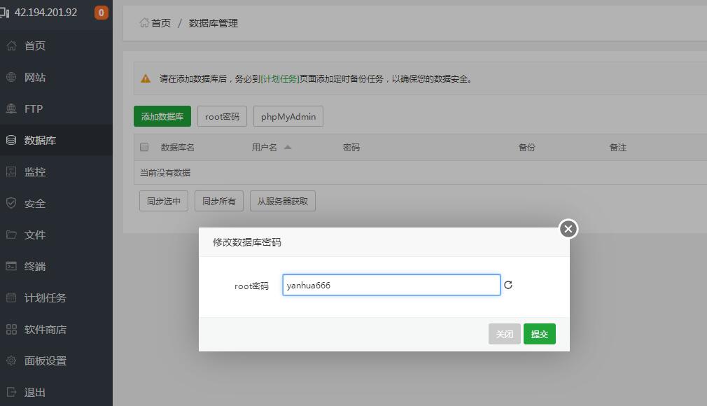Regenerate random password with refresh icon

[x=508, y=285]
